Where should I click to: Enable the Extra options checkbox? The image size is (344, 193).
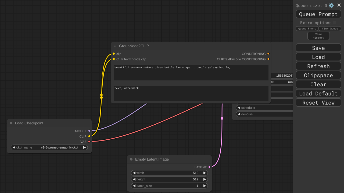click(x=334, y=23)
